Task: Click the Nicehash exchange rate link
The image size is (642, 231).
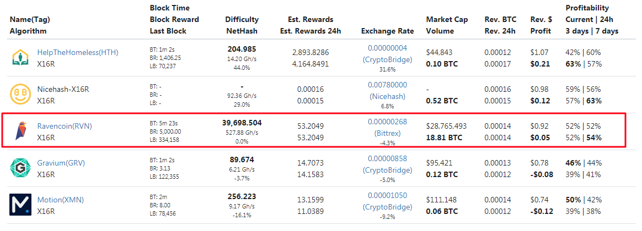Action: click(387, 85)
